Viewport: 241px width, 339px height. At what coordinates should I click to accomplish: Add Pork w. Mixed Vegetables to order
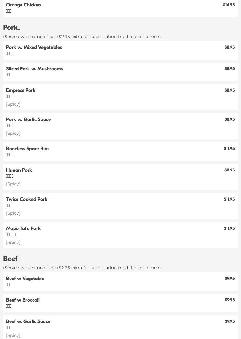(x=34, y=47)
